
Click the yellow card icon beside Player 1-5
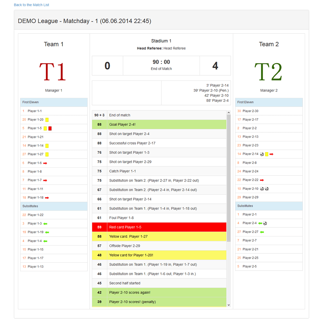[x=45, y=128]
